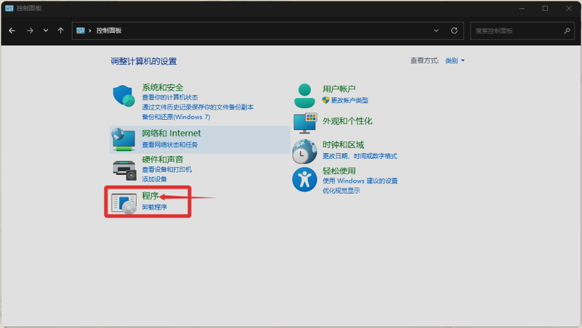Click the refresh button in address bar
The image size is (582, 328).
(x=454, y=31)
